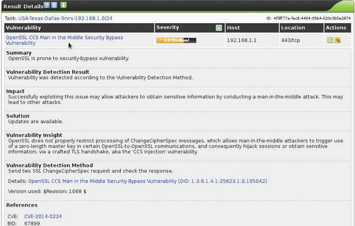This screenshot has height=226, width=355.
Task: Add an override using the Actions star icon
Action: (338, 40)
